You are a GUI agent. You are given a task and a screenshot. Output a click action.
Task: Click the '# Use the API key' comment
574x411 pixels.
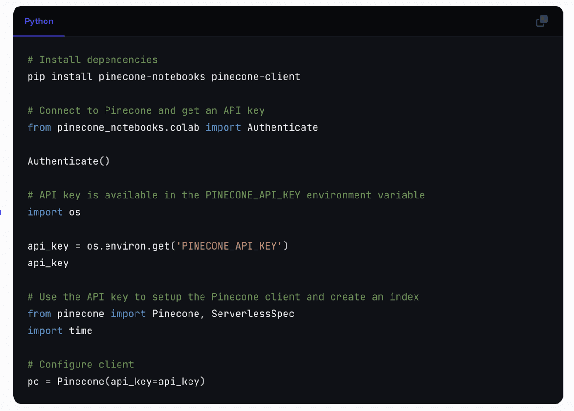[223, 297]
